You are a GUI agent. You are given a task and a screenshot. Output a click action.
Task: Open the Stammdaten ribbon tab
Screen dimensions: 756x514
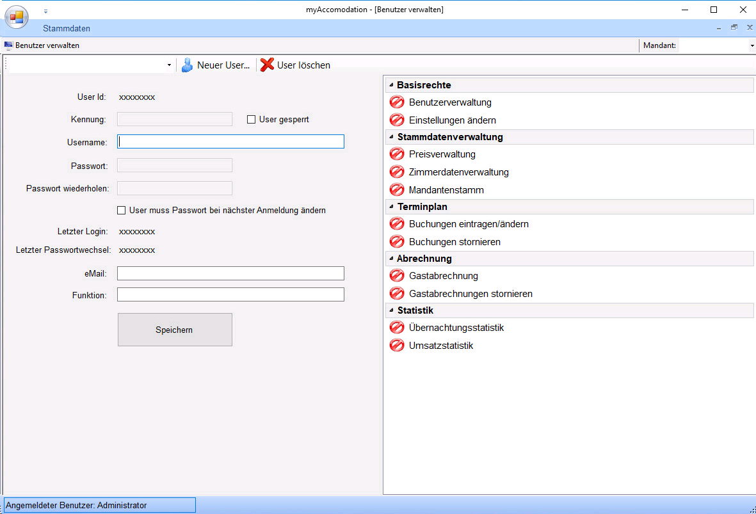66,28
